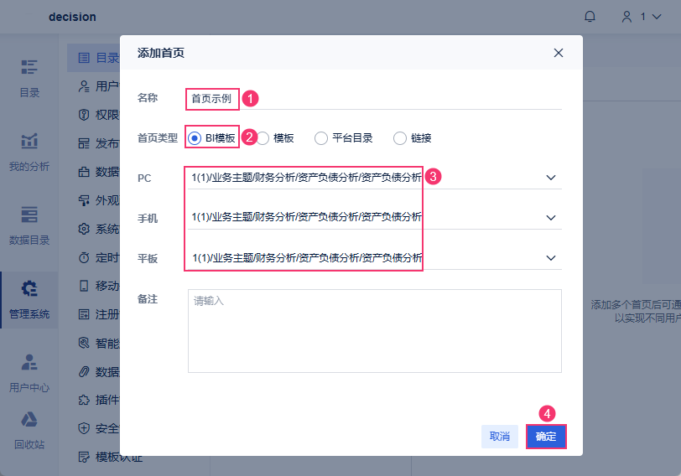The height and width of the screenshot is (476, 681).
Task: Click the 安全 shield-plus icon in menu
Action: (x=84, y=429)
